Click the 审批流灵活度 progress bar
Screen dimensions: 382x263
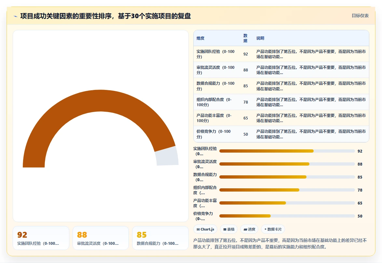287,164
